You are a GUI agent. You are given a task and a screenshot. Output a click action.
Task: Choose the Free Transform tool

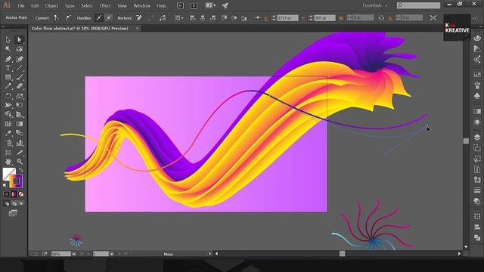[x=20, y=105]
